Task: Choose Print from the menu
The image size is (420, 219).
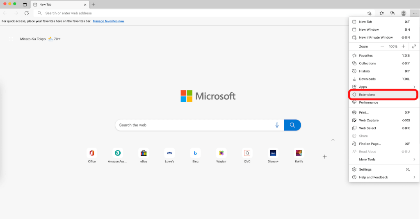Action: pyautogui.click(x=384, y=112)
